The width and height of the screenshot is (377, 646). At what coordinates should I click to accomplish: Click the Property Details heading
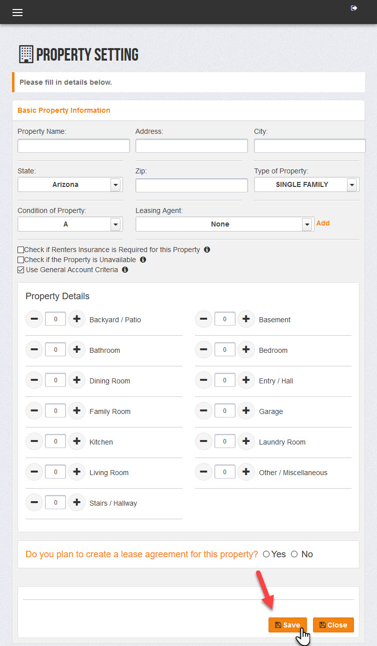(x=57, y=296)
